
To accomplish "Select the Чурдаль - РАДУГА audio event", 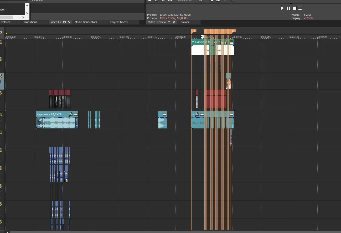I will pos(57,120).
